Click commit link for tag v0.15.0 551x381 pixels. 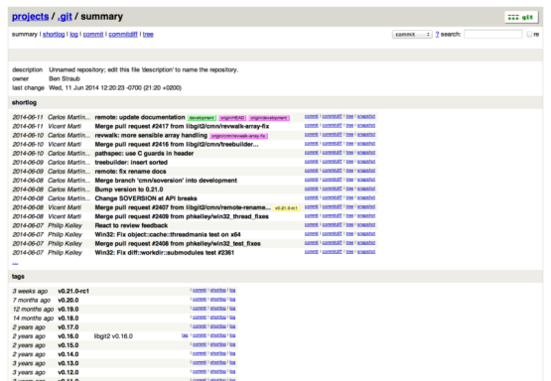pos(200,344)
